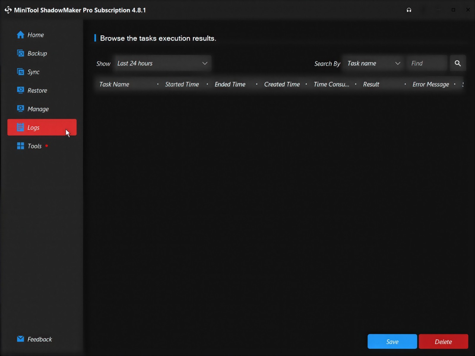Click the Time Consu... column header
This screenshot has height=356, width=475.
331,84
